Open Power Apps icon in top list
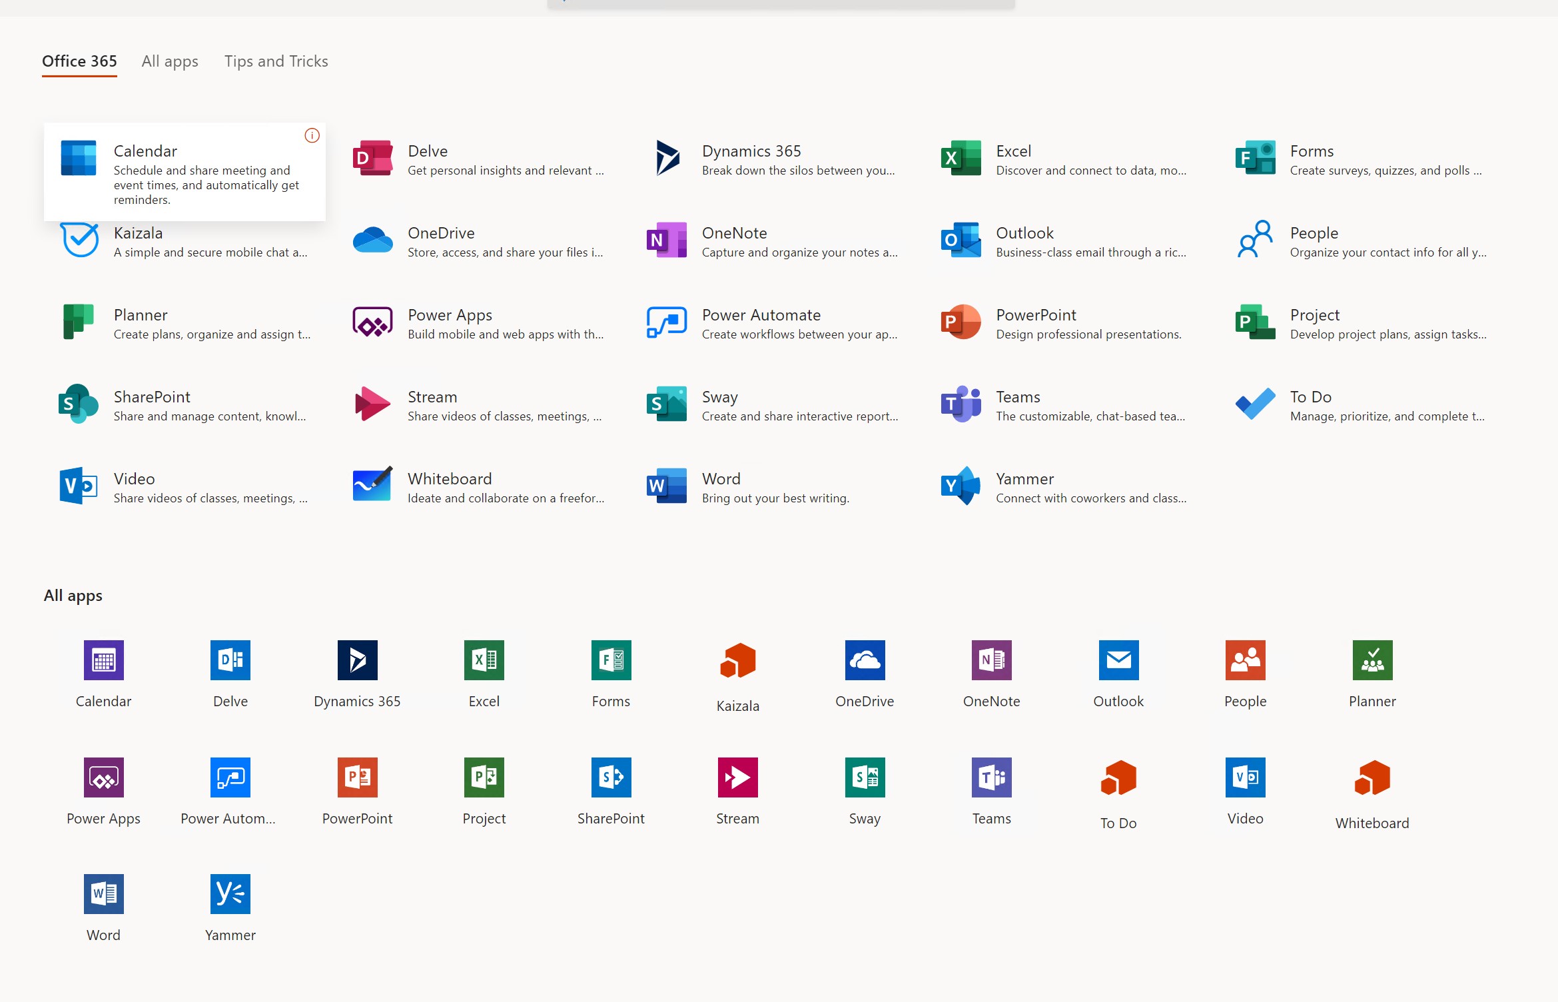Screen dimensions: 1558x1002 tap(372, 322)
